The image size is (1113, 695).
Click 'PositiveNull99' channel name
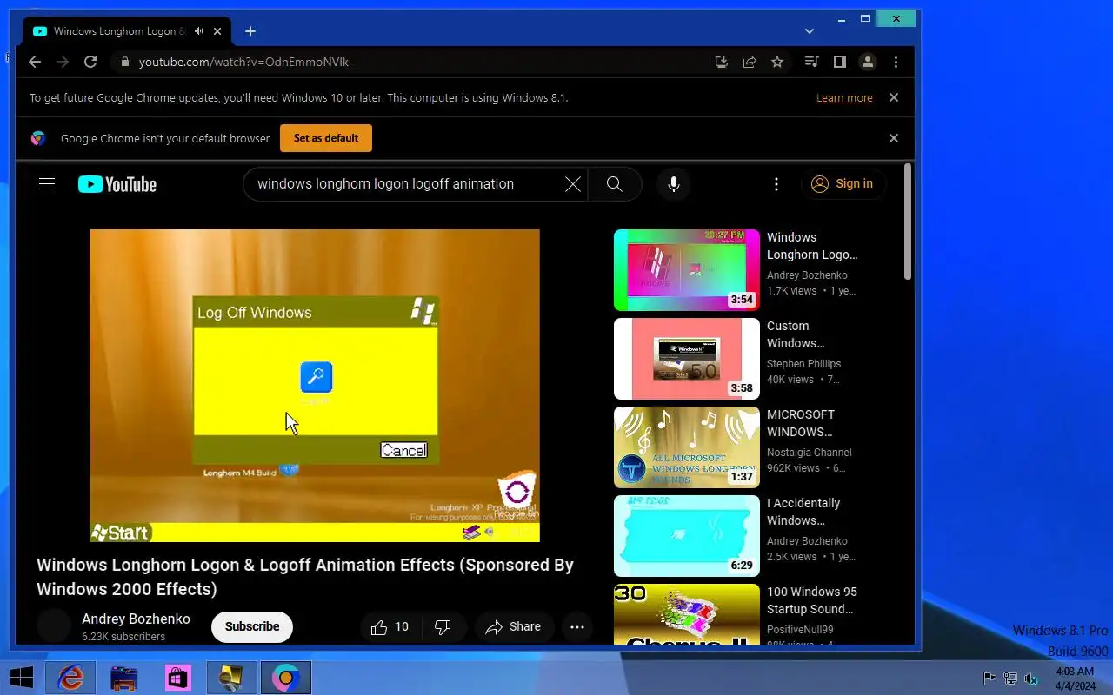(800, 630)
